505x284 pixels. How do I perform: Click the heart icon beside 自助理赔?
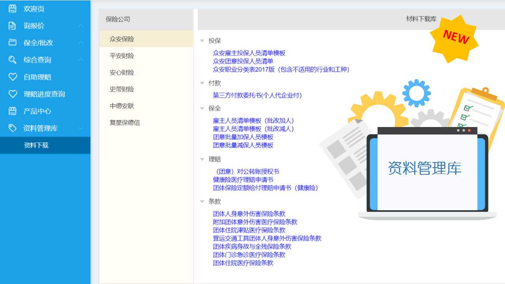pos(13,77)
